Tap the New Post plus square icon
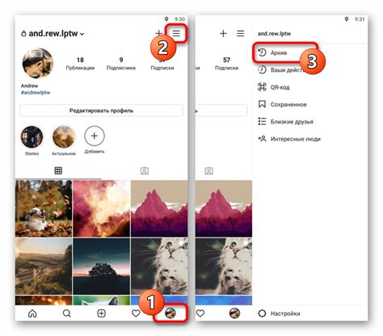 tap(101, 313)
